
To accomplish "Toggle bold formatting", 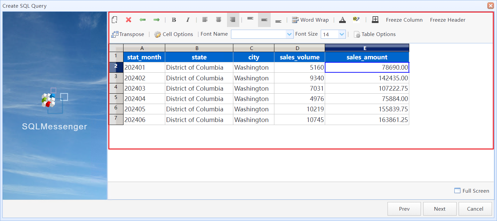I will (x=174, y=20).
